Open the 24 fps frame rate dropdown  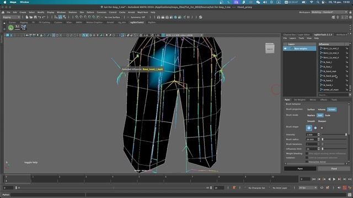coord(308,188)
